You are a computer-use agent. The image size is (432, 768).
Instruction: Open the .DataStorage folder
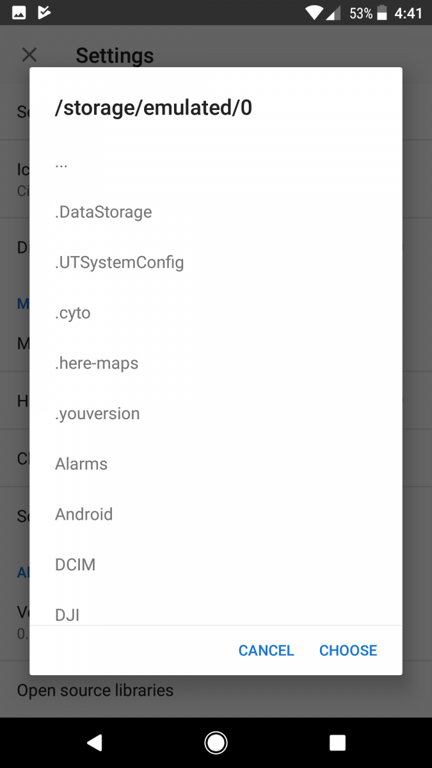[x=104, y=212]
